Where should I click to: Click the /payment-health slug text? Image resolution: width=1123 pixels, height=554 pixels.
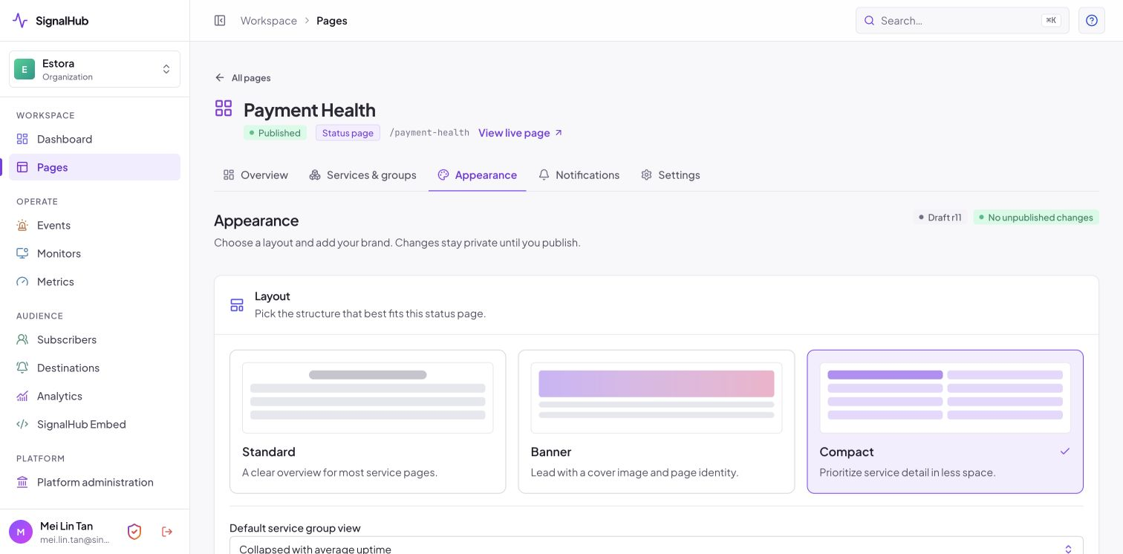(x=429, y=133)
